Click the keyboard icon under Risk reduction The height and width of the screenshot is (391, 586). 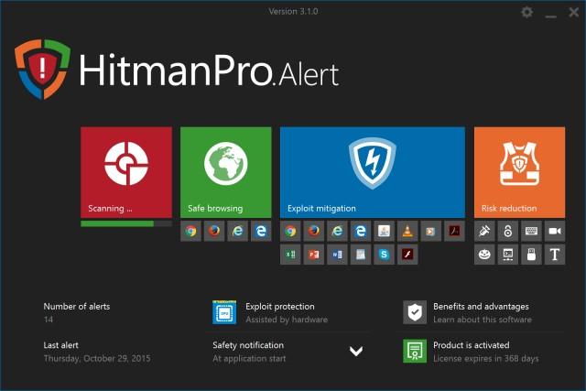point(531,232)
